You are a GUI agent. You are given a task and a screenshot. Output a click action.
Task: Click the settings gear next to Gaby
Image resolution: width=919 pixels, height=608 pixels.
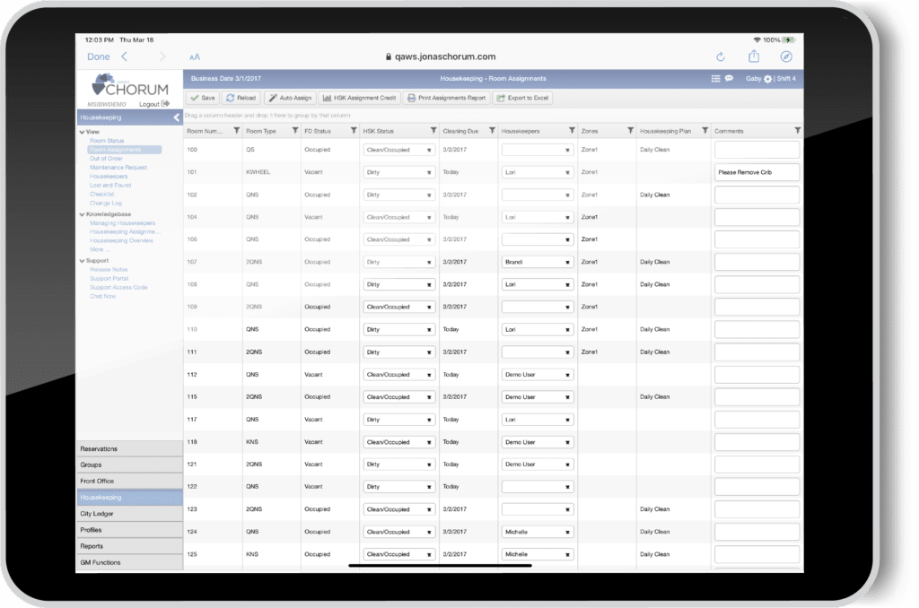tap(767, 79)
